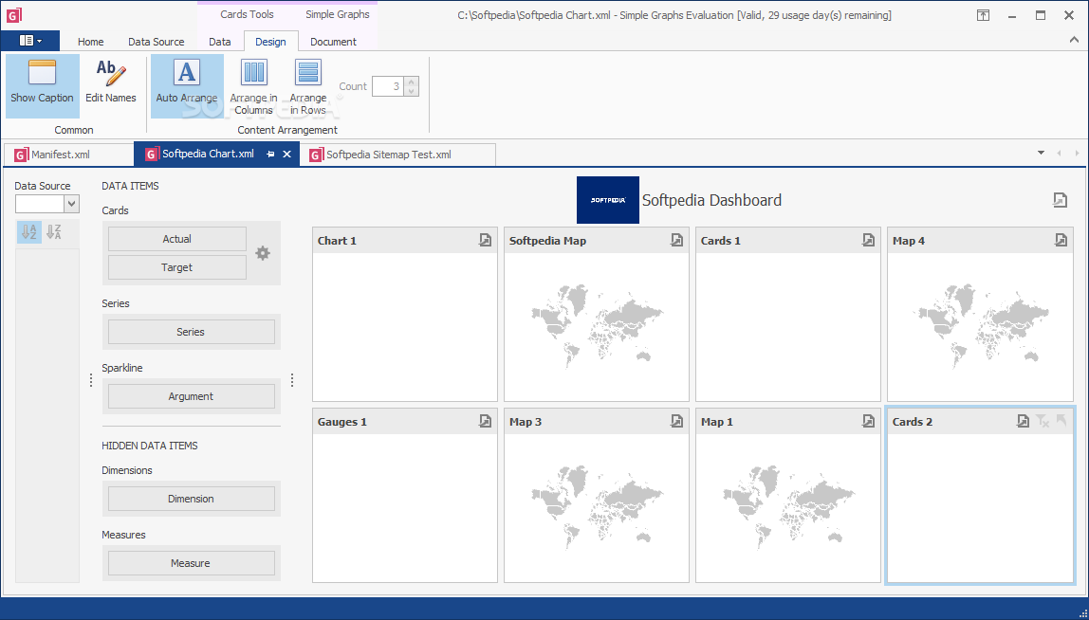
Task: Open the document tab list dropdown
Action: coord(1041,153)
